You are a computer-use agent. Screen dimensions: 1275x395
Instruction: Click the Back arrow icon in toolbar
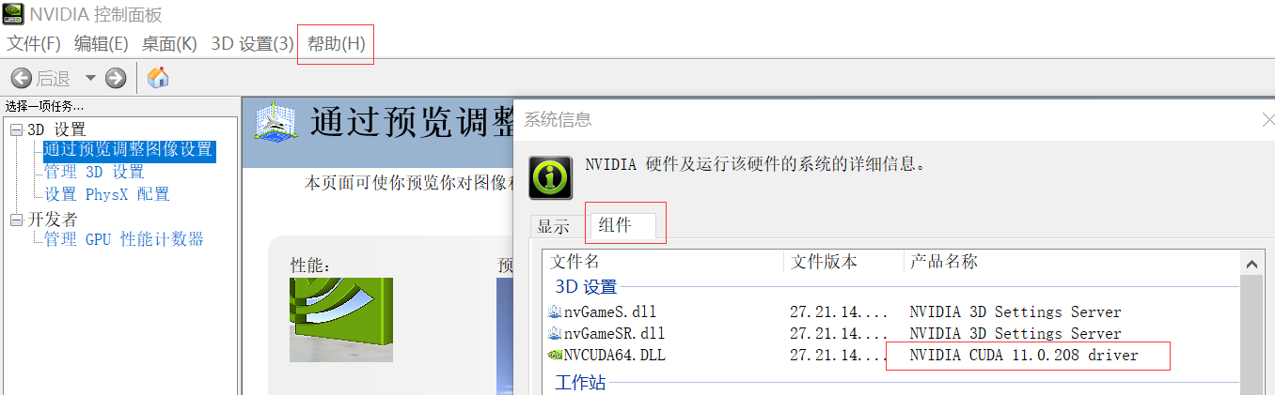click(x=22, y=78)
